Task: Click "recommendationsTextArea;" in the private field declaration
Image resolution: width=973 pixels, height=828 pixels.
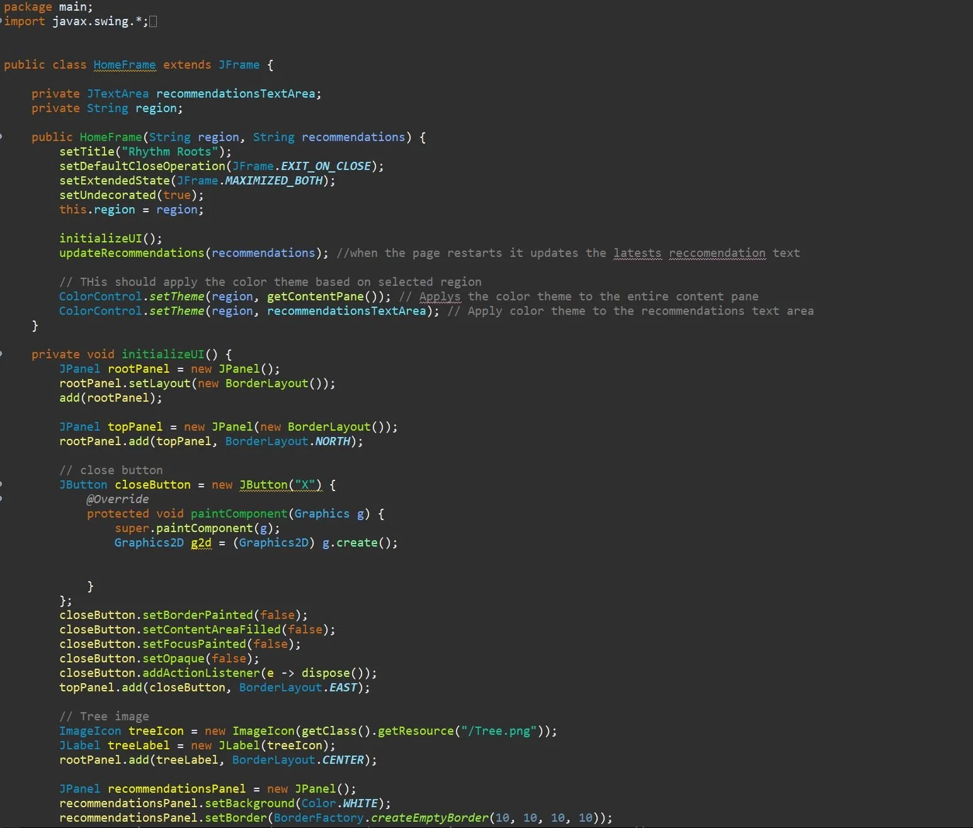Action: (x=239, y=94)
